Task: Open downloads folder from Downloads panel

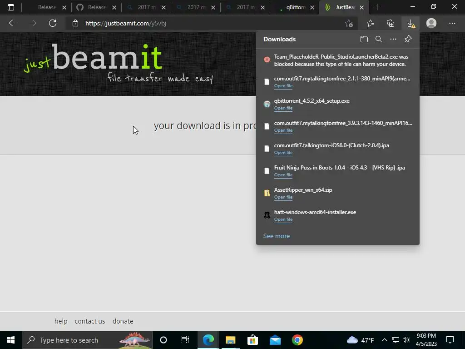Action: [x=364, y=39]
